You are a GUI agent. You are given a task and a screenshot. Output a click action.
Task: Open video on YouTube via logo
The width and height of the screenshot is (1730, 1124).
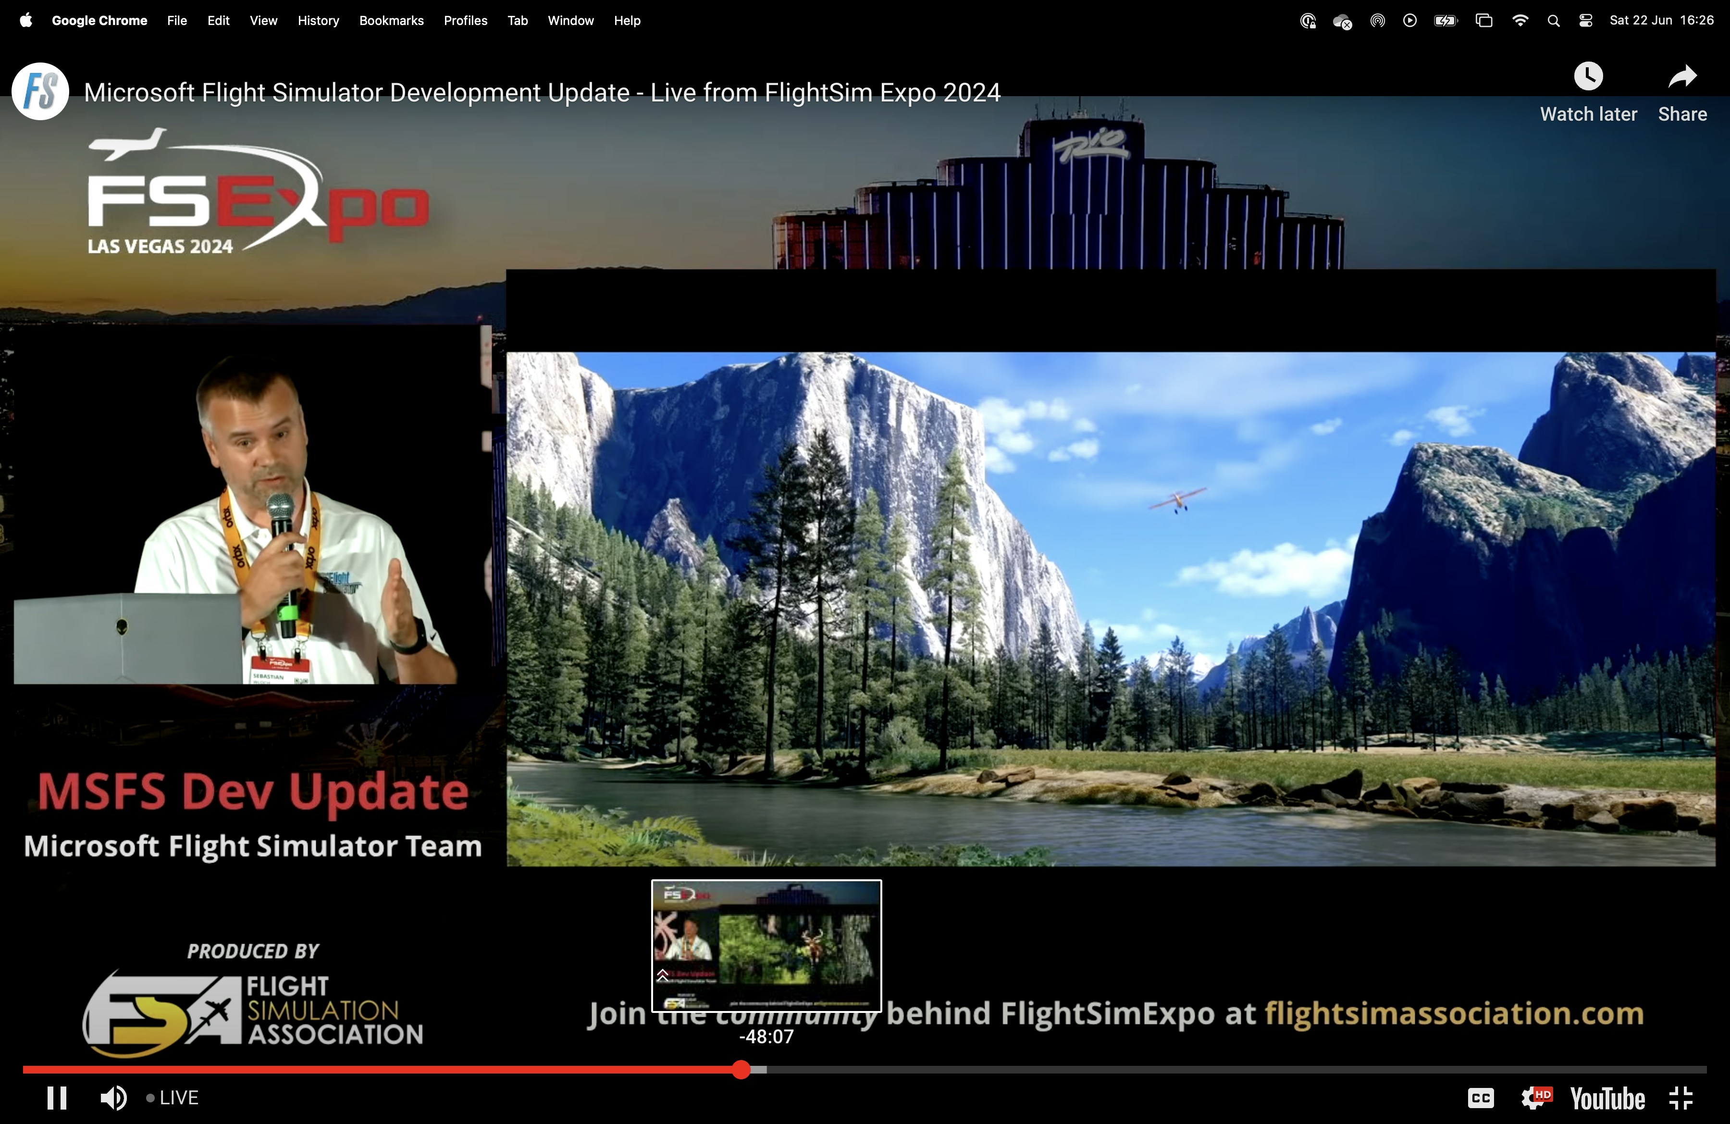point(1607,1098)
